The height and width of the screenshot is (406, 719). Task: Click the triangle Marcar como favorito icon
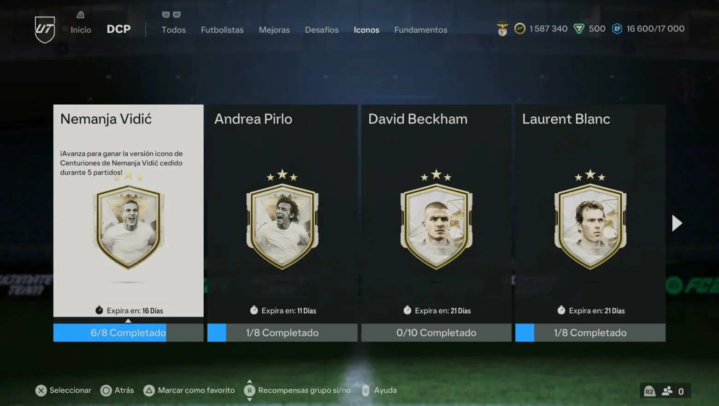click(x=149, y=391)
